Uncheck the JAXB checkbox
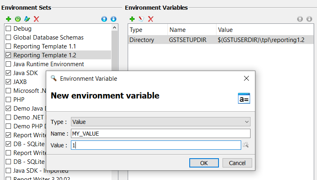This screenshot has height=180, width=317. tap(8, 82)
